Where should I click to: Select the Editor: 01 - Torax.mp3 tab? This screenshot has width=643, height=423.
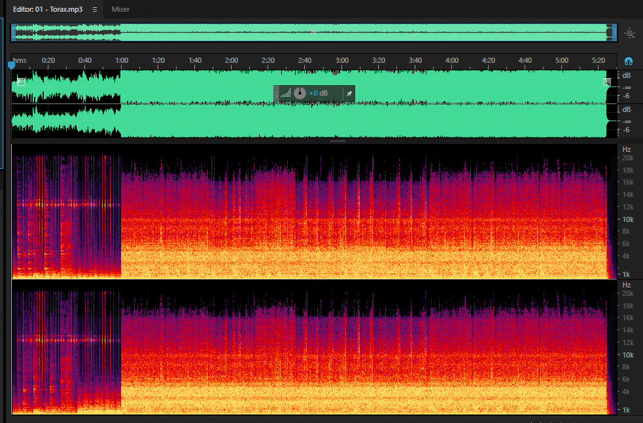(x=48, y=9)
